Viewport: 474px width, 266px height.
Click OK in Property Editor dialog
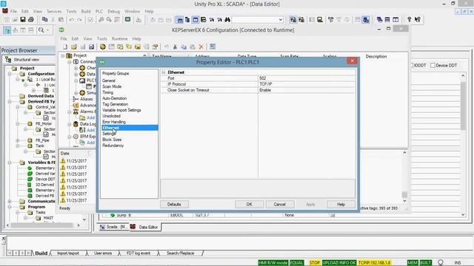tap(249, 204)
